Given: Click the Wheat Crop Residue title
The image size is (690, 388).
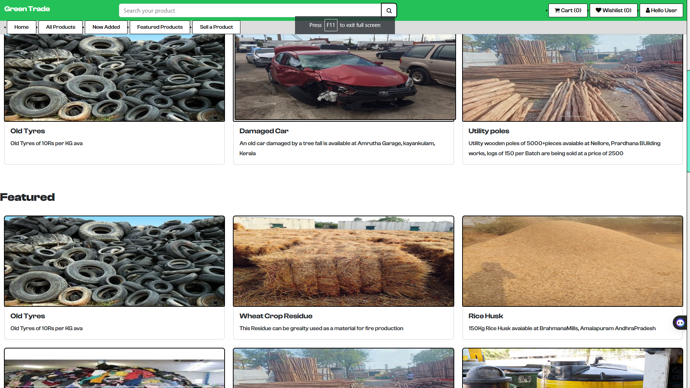Looking at the screenshot, I should (276, 316).
